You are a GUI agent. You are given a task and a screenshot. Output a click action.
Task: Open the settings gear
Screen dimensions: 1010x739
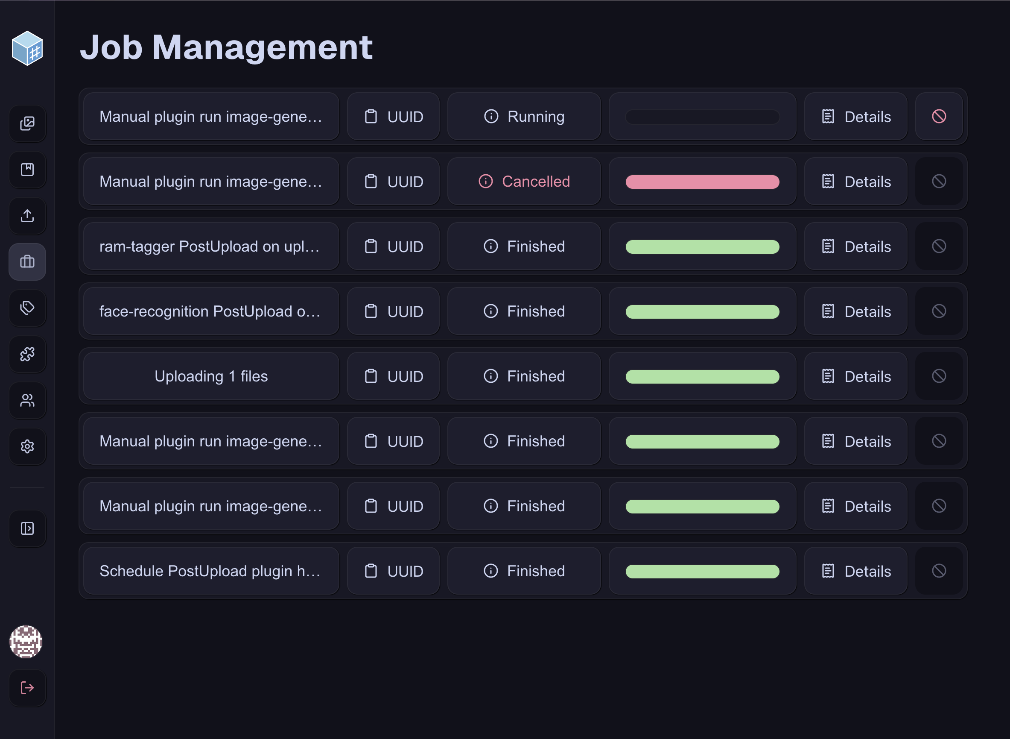click(27, 446)
